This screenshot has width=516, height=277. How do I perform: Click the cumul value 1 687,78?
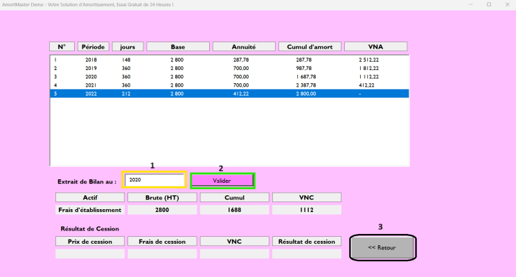click(305, 77)
